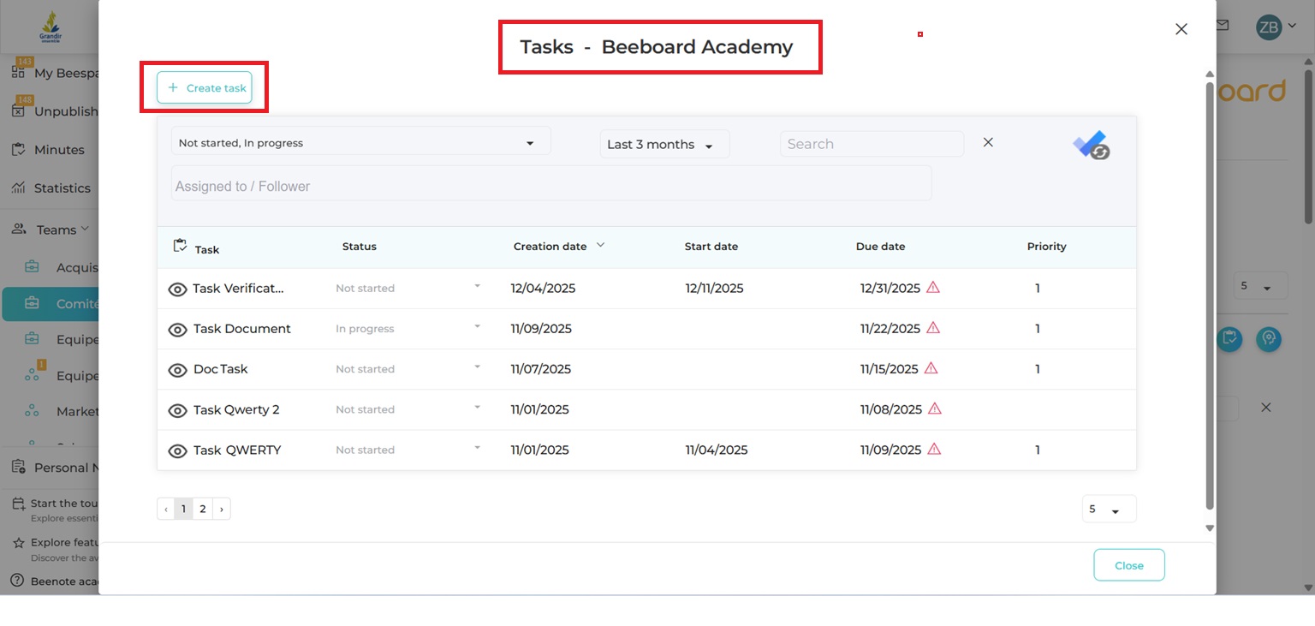
Task: Open Task QWERTY with its eye icon
Action: tap(177, 450)
